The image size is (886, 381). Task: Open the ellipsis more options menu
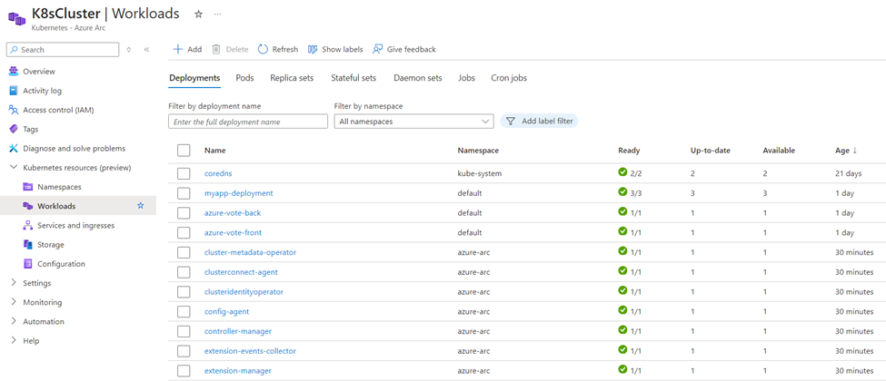tap(217, 15)
